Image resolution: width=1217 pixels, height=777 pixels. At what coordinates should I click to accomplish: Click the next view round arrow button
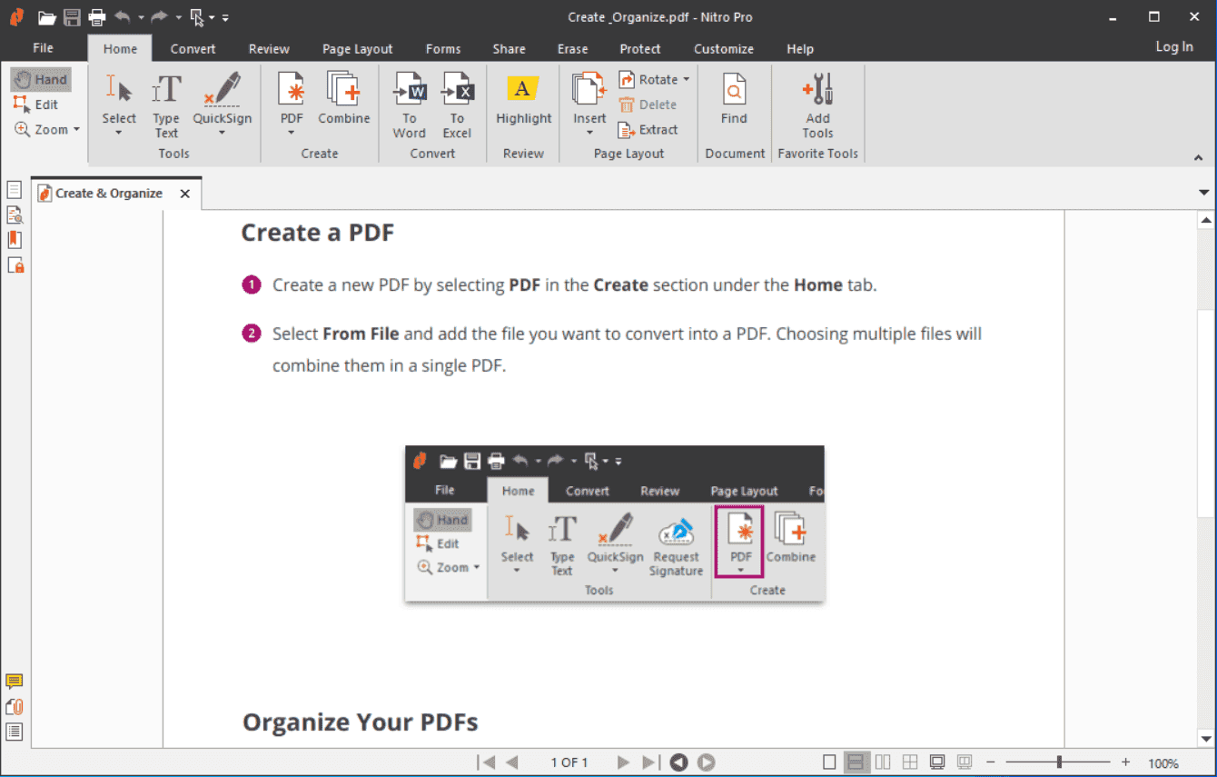click(x=706, y=762)
